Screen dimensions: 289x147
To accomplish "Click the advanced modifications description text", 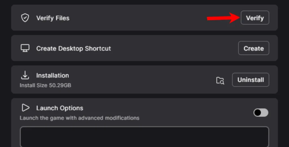I will 80,118.
